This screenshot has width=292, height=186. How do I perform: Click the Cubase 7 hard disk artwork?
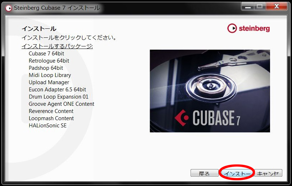(210, 91)
